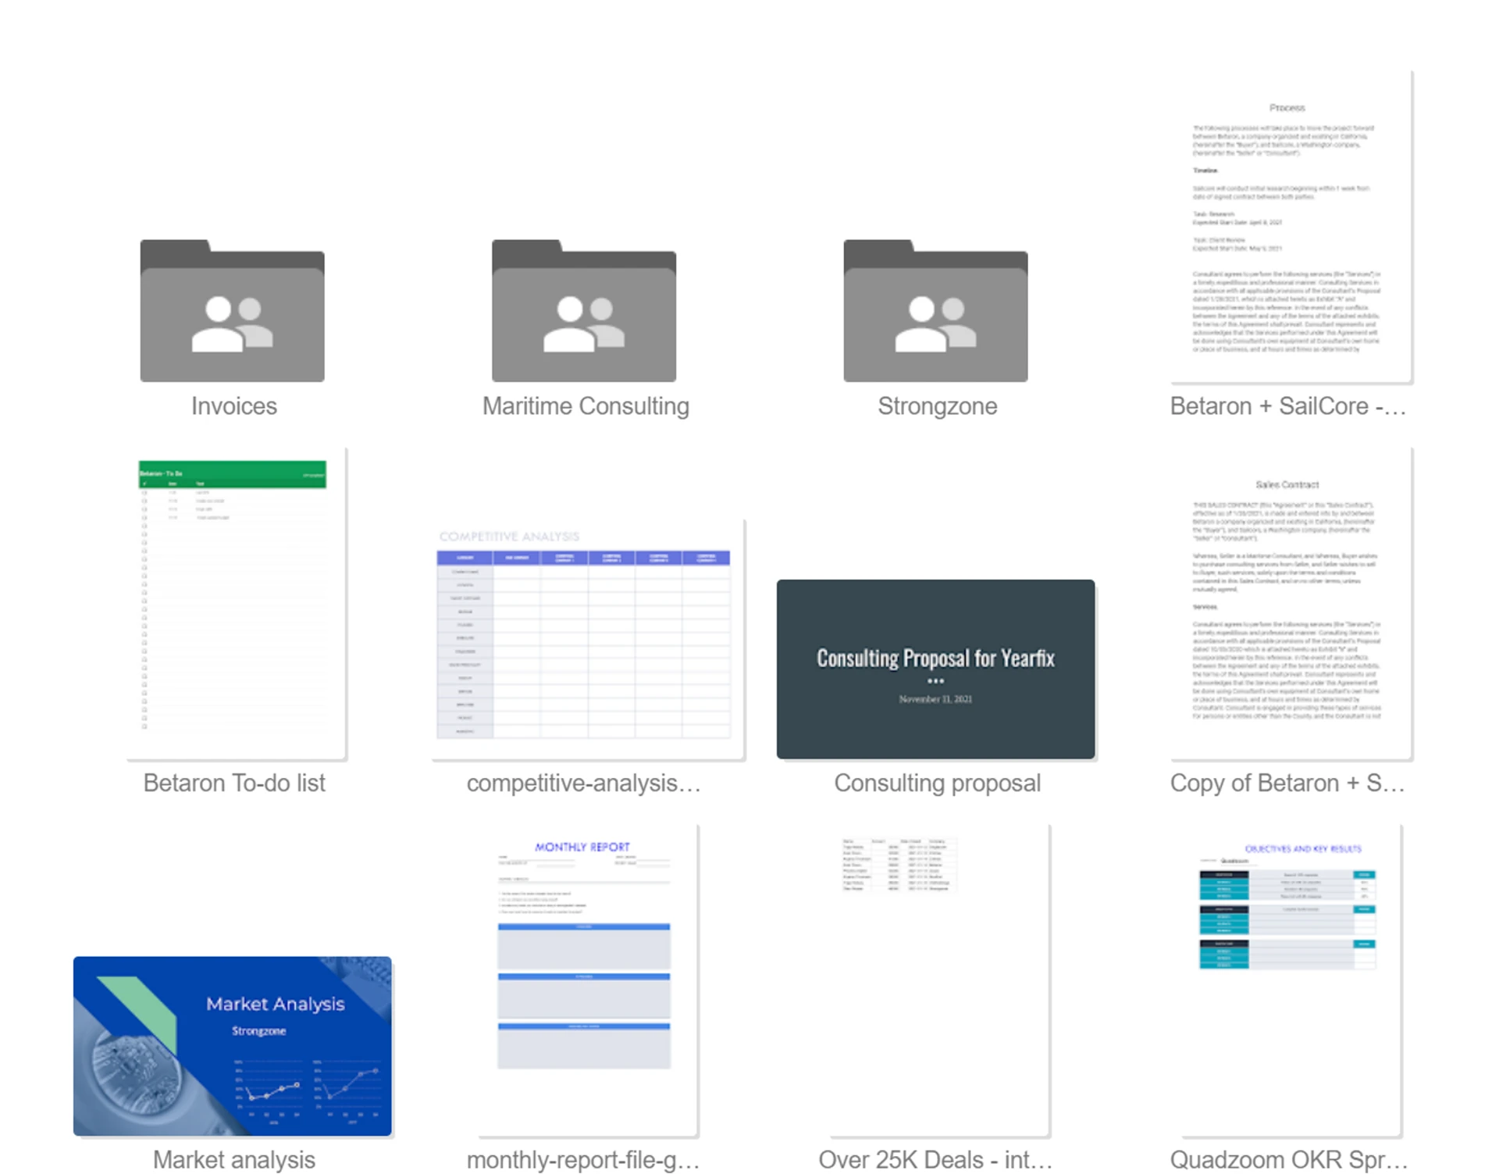
Task: Open the Strongzone shared folder icon
Action: [x=935, y=311]
